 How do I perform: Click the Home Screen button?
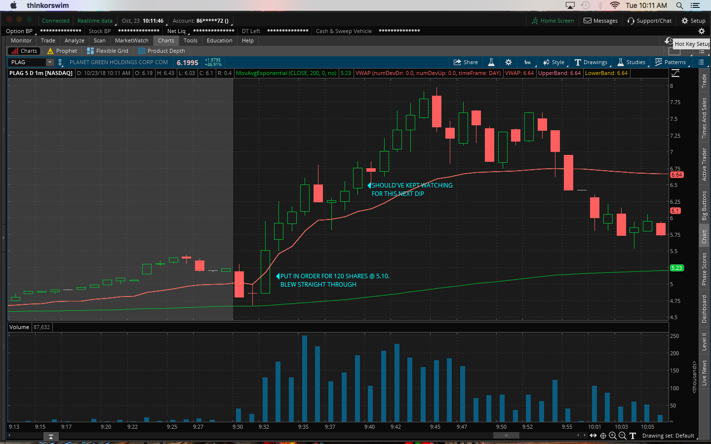553,21
